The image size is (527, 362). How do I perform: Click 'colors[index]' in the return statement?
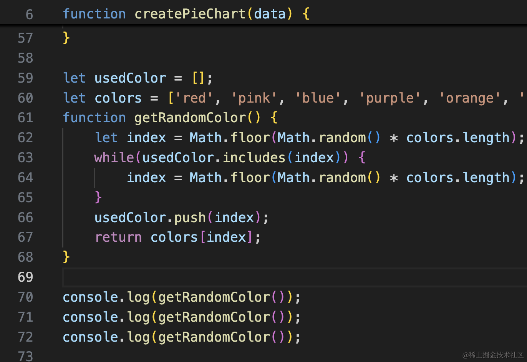(202, 237)
